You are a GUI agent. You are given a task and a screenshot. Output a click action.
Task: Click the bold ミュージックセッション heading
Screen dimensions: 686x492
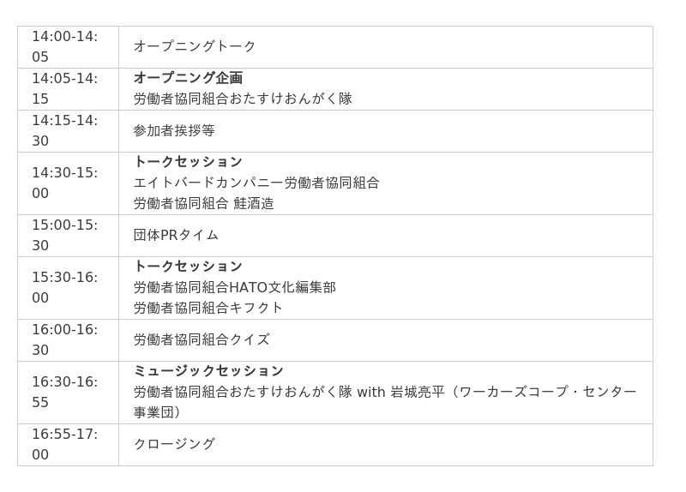tap(208, 371)
